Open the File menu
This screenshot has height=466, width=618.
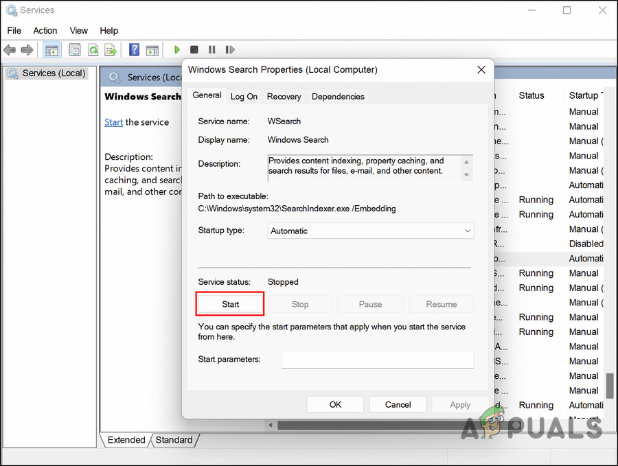(14, 31)
